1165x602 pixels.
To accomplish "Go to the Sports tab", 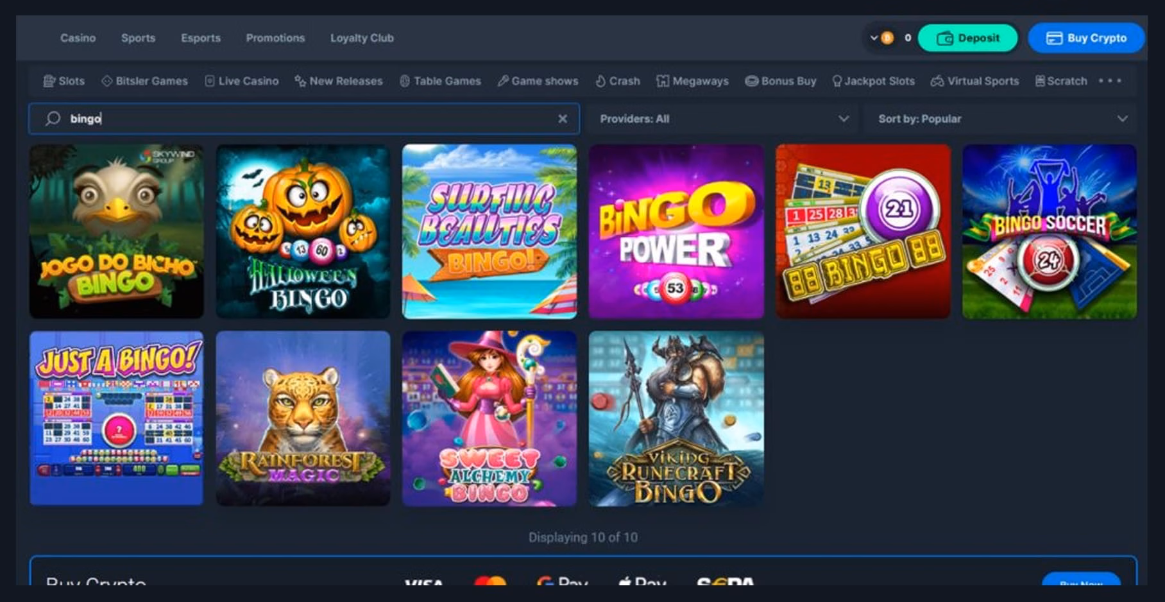I will tap(138, 38).
